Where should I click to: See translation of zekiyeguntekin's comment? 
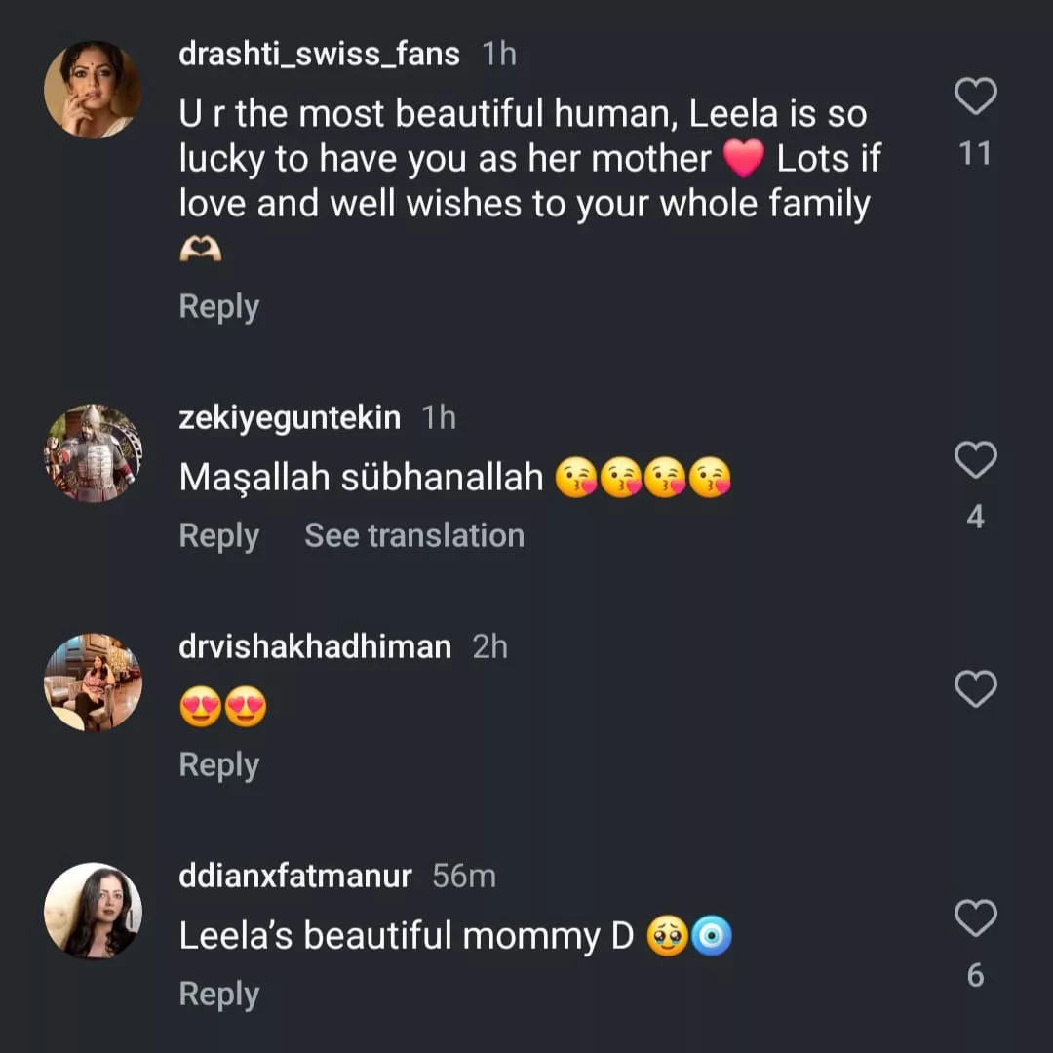414,536
